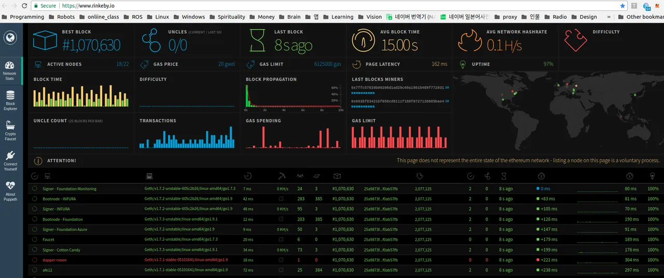This screenshot has height=278, width=664.
Task: Open the Programming bookmarks folder
Action: pyautogui.click(x=23, y=17)
